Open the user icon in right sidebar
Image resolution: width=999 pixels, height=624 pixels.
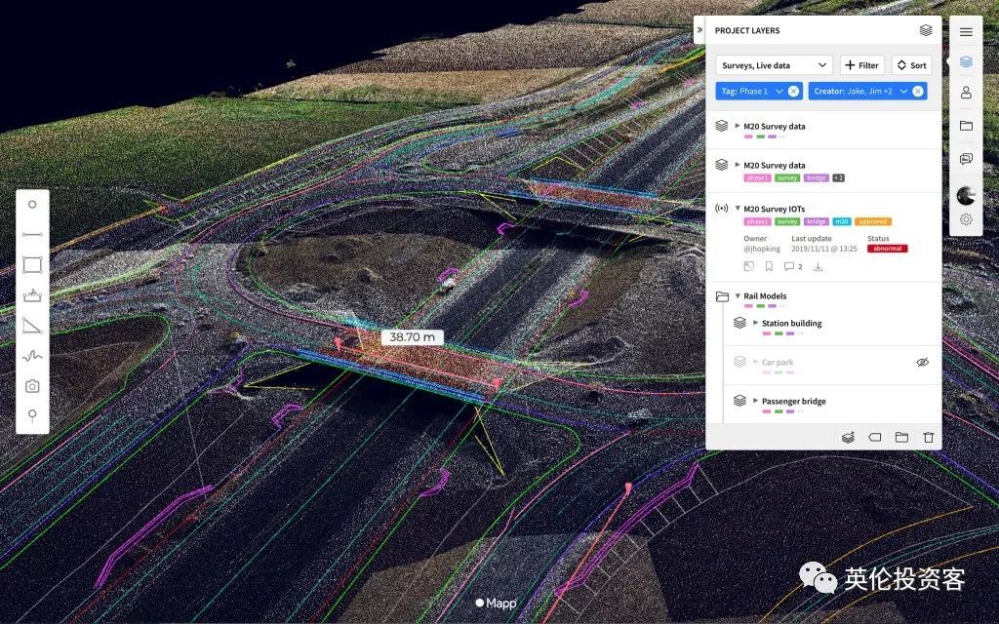[966, 93]
